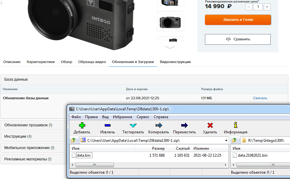The width and height of the screenshot is (290, 179).
Task: Click the up-folder icon in the left 7-Zip panel
Action: 73,140
